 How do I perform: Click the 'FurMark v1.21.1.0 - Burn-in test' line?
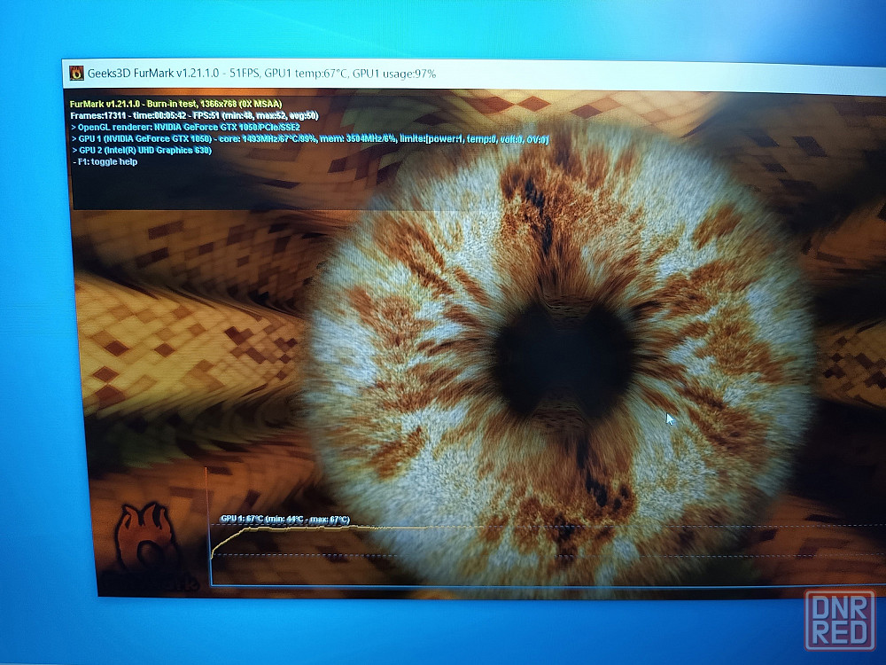(175, 104)
